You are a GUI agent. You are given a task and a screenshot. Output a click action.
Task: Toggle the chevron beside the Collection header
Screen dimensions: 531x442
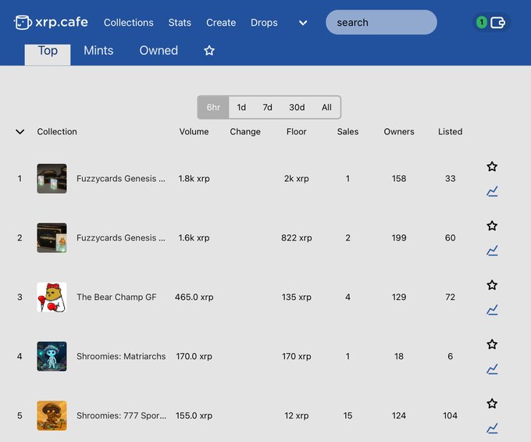pyautogui.click(x=20, y=131)
